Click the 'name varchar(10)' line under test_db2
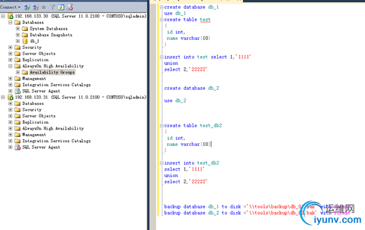 (189, 144)
